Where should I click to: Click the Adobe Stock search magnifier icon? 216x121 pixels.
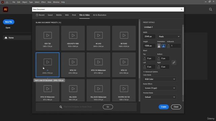(x=61, y=107)
